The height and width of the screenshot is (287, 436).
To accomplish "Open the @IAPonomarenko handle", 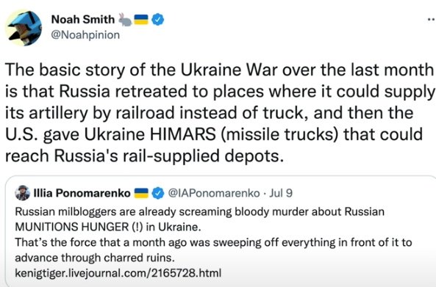I will pyautogui.click(x=214, y=193).
